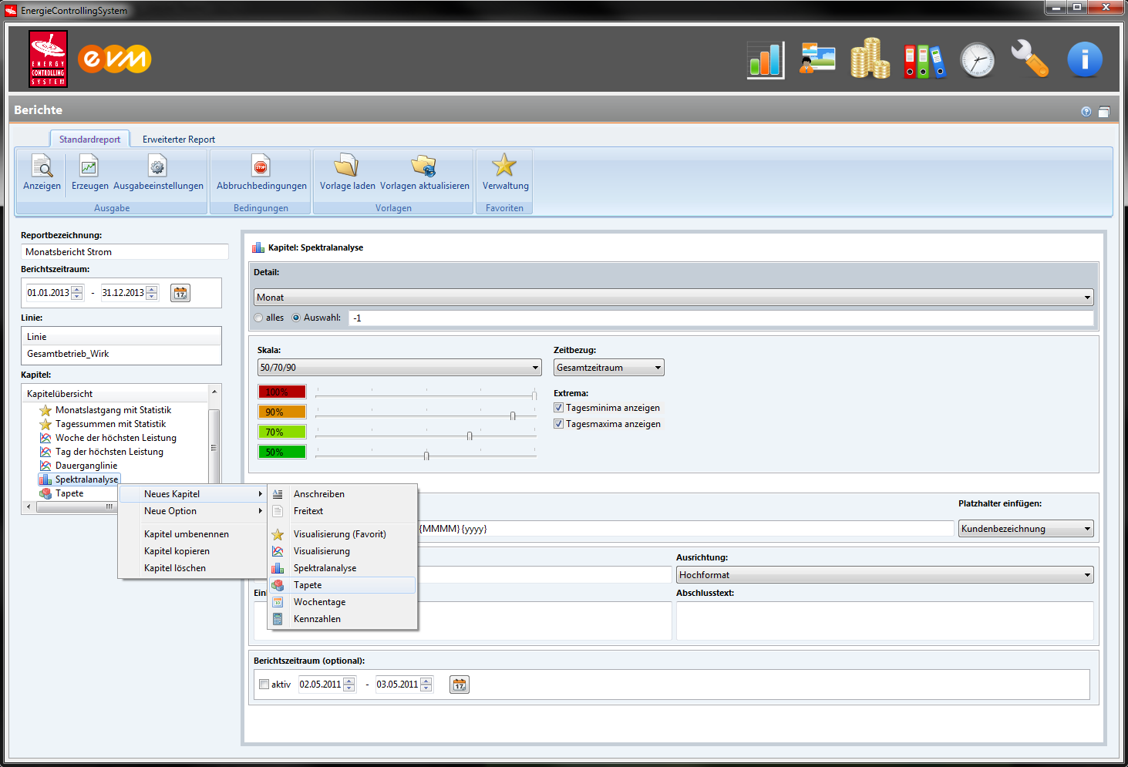Switch to Standardreport tab
Screen dimensions: 1128x767
point(89,139)
